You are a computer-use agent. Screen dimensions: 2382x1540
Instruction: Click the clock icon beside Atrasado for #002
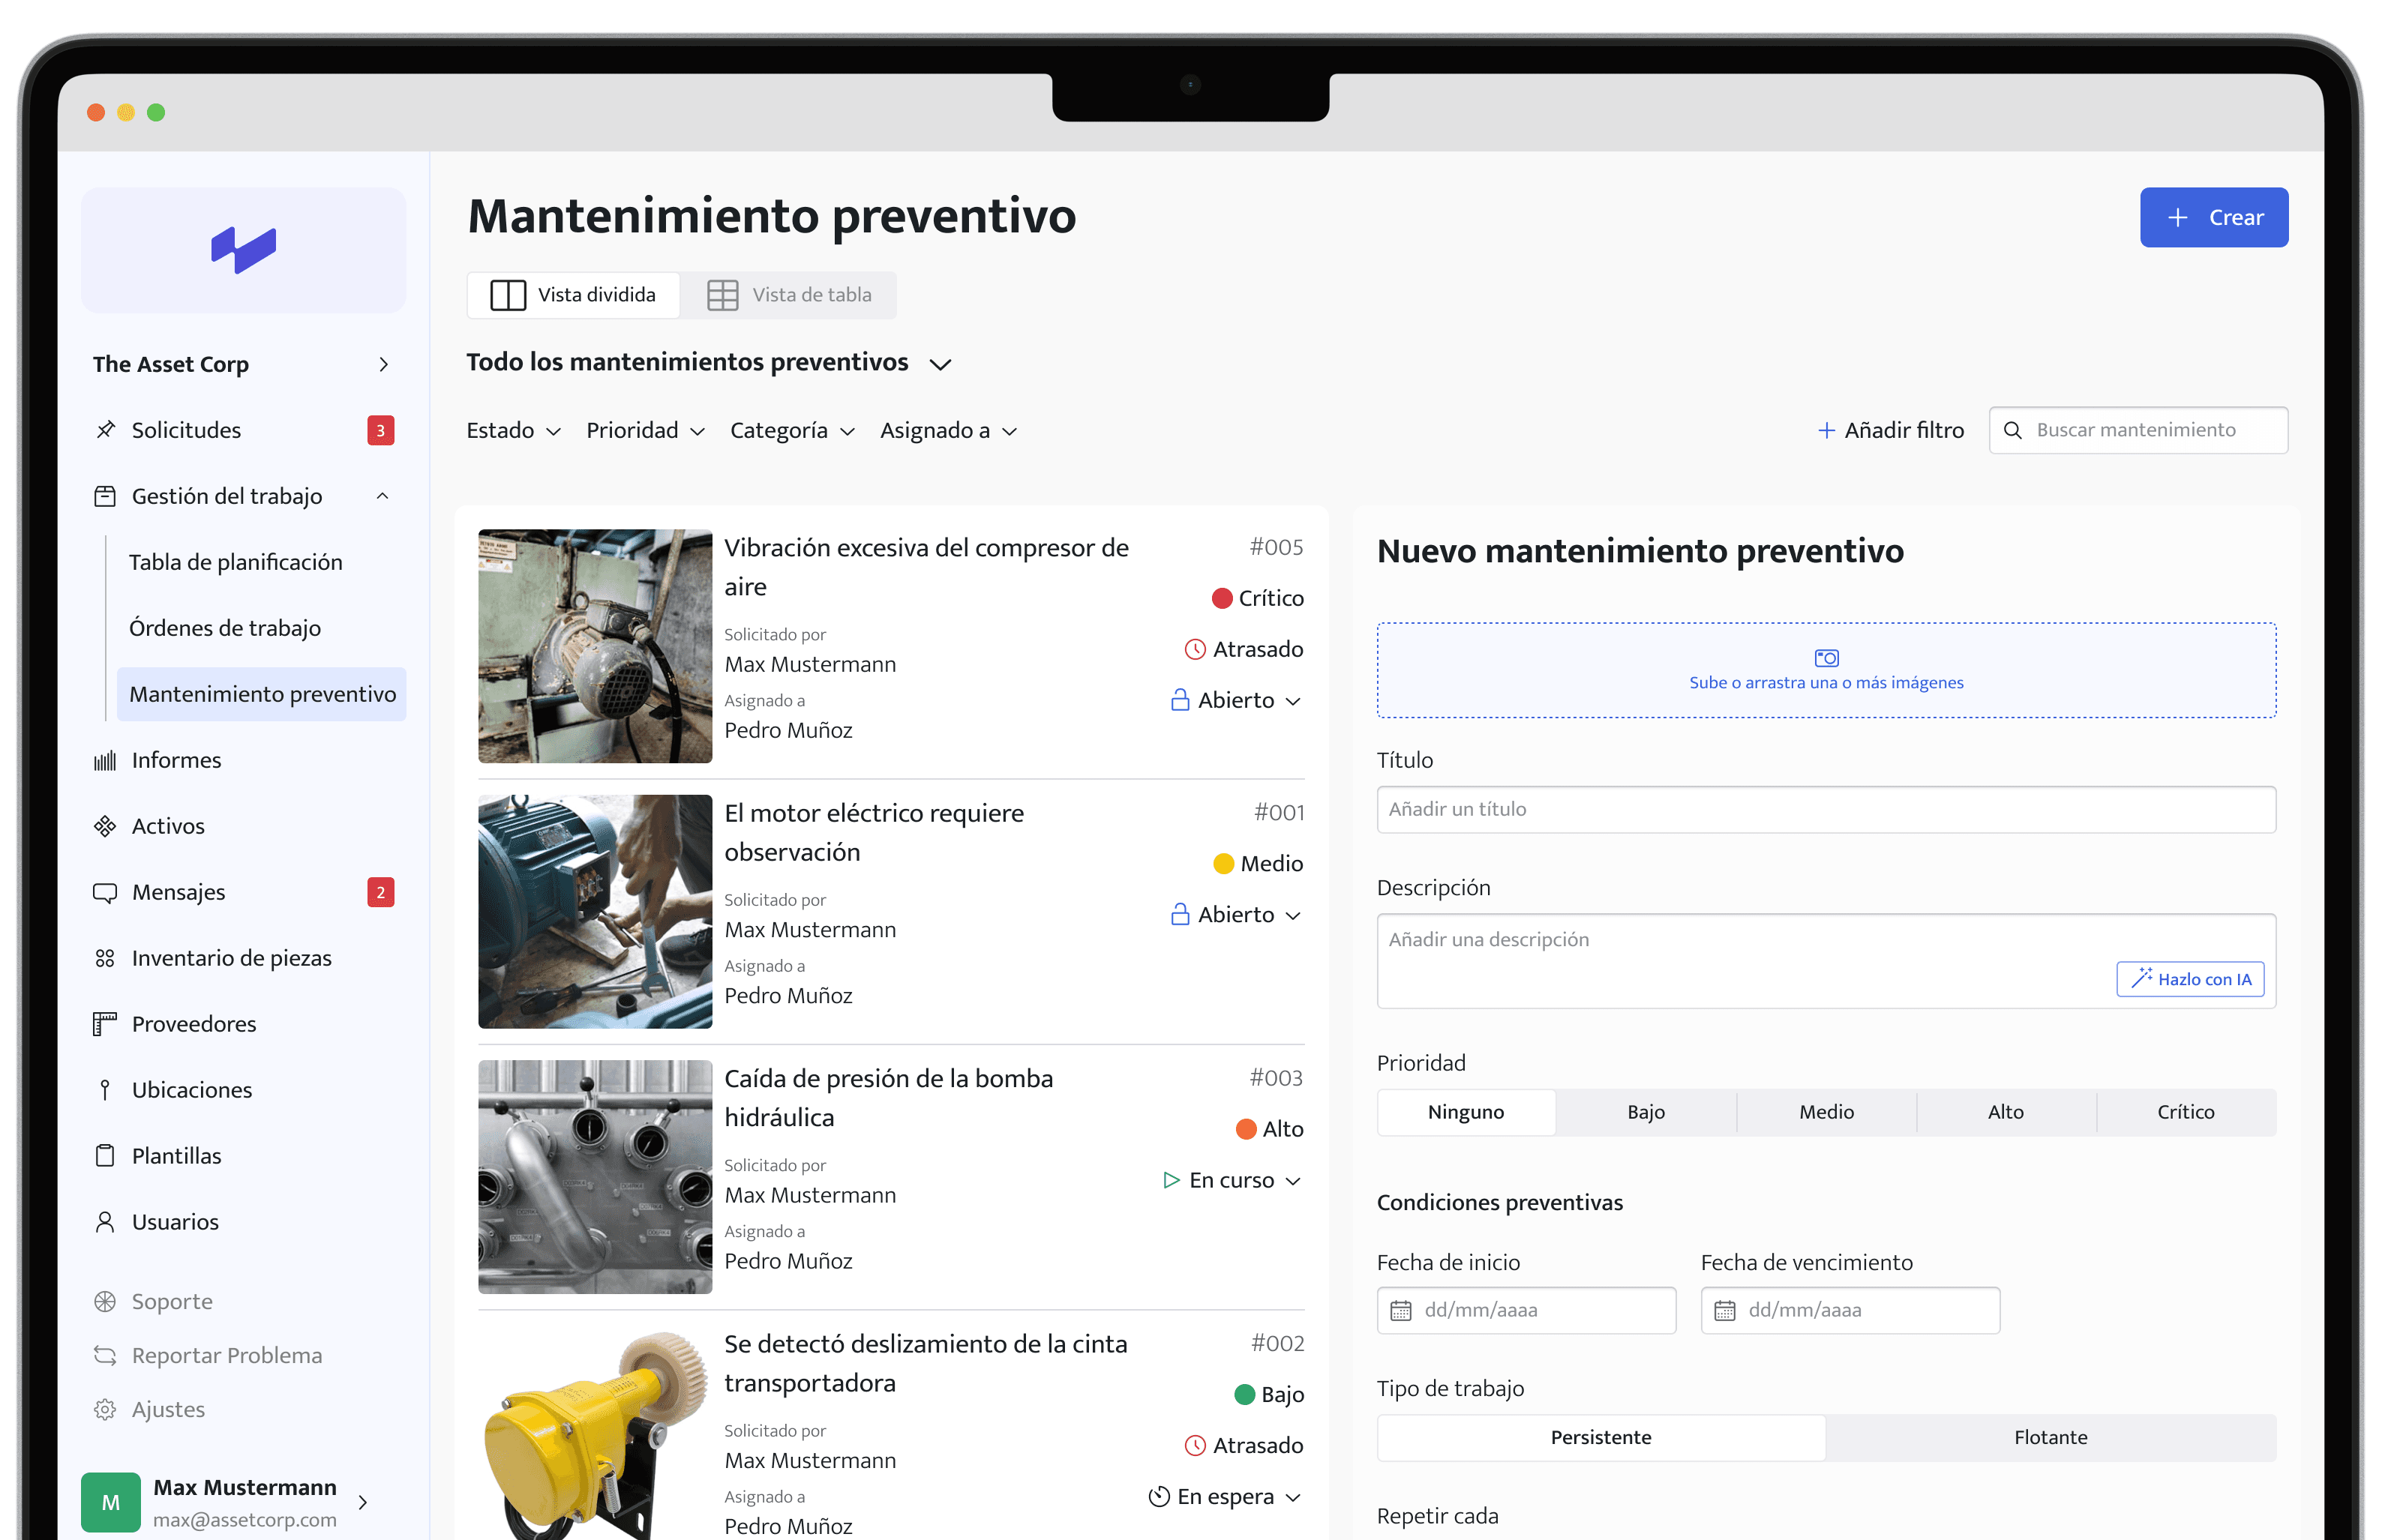[x=1195, y=1445]
